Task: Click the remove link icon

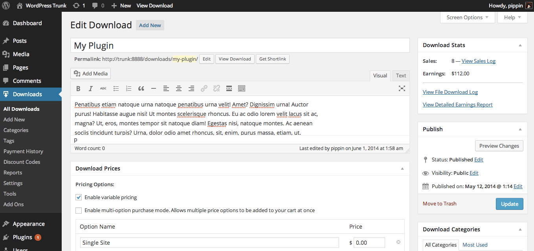Action: pyautogui.click(x=217, y=88)
